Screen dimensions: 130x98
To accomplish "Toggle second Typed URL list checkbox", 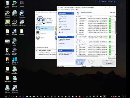I will 76,20.
